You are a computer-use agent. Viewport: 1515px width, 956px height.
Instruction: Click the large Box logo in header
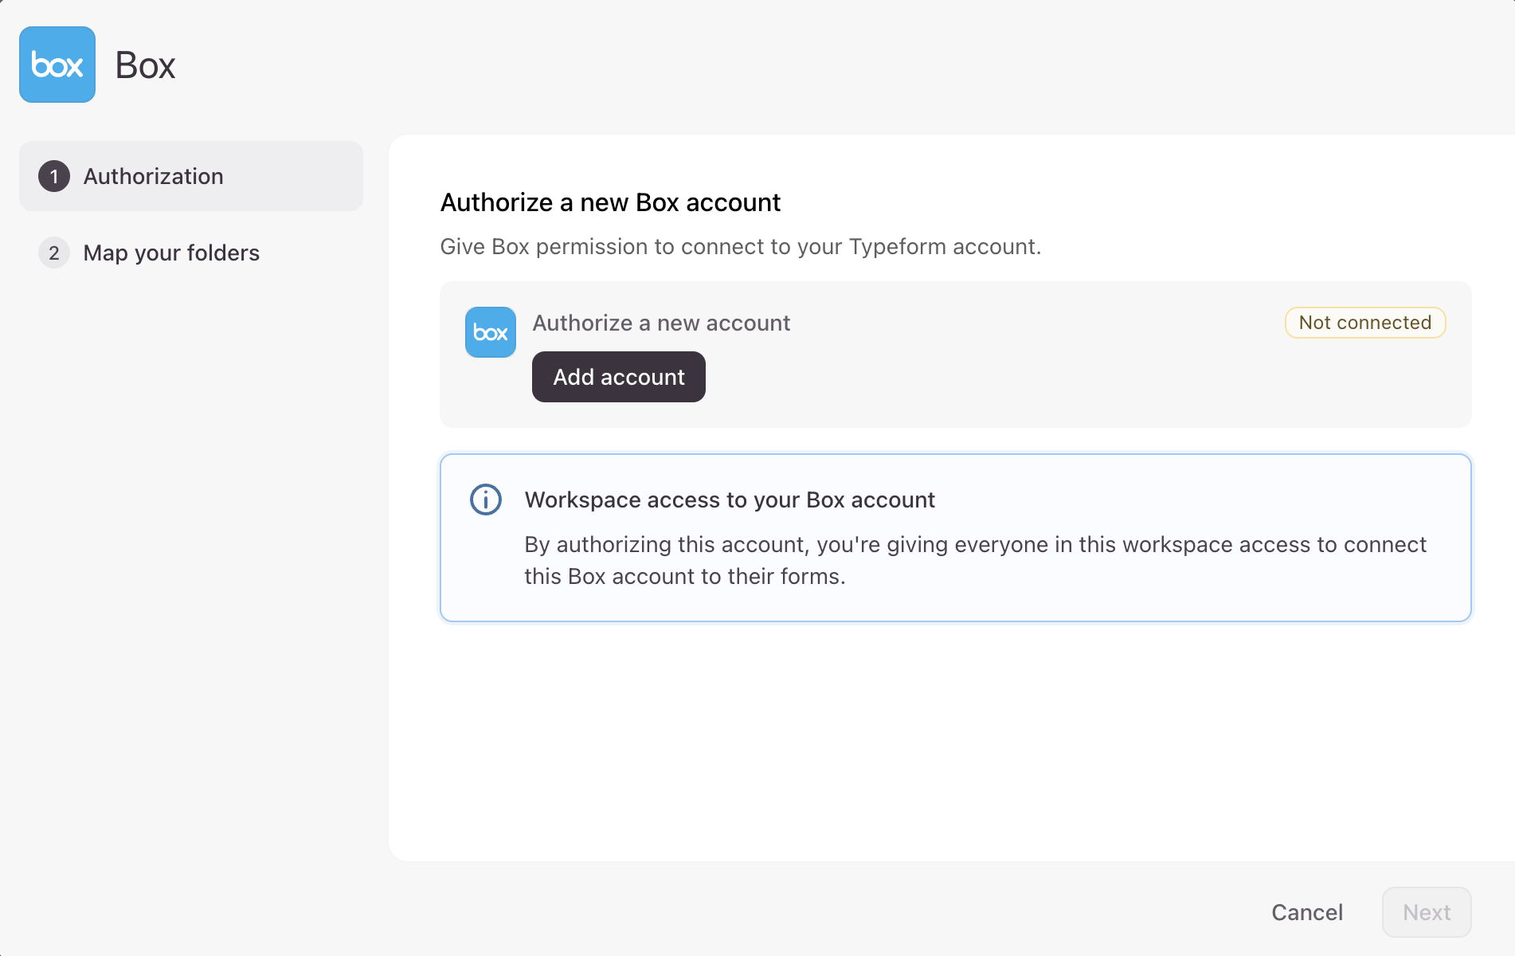[x=57, y=65]
